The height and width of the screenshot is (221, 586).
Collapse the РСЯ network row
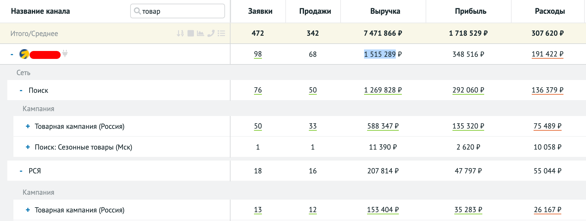coord(21,171)
